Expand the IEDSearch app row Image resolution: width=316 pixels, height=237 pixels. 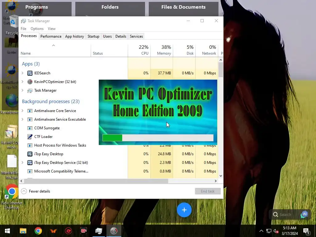point(23,73)
